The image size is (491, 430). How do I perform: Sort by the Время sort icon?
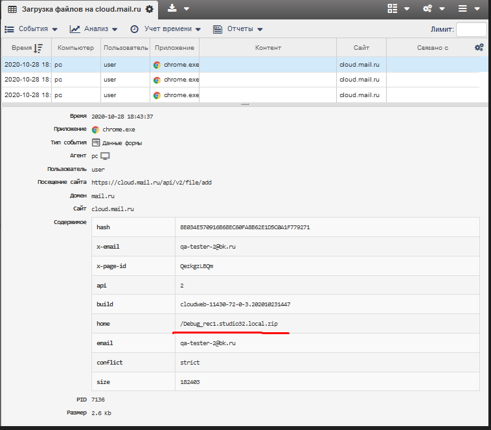pos(38,49)
